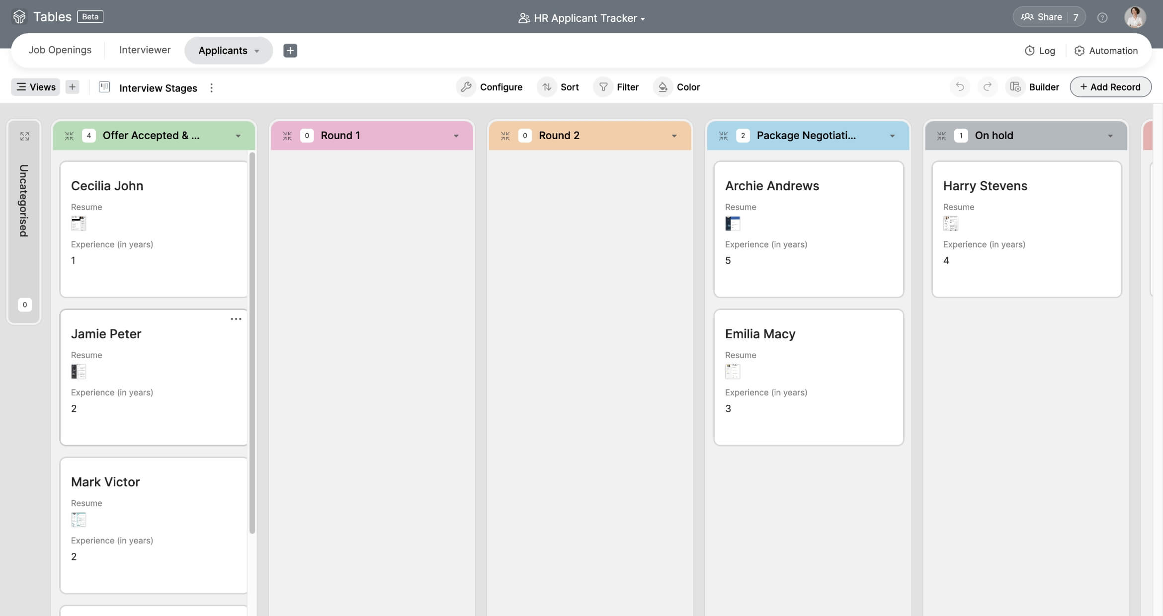Expand the Uncategorised column
This screenshot has width=1163, height=616.
coord(24,136)
